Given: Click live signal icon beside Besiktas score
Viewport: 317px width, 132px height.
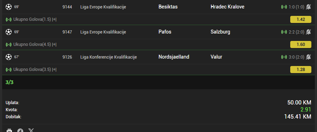Looking at the screenshot, I should 284,7.
